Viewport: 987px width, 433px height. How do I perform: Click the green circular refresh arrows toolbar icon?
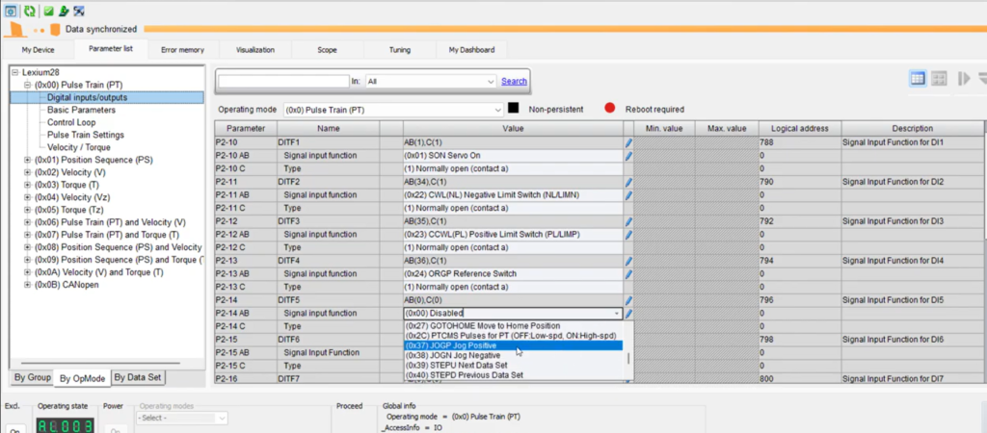pos(28,11)
